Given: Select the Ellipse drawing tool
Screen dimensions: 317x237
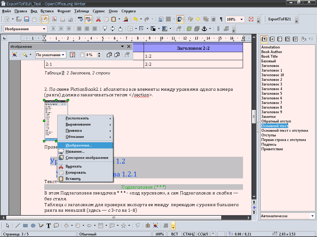Looking at the screenshot, I should tap(33, 226).
